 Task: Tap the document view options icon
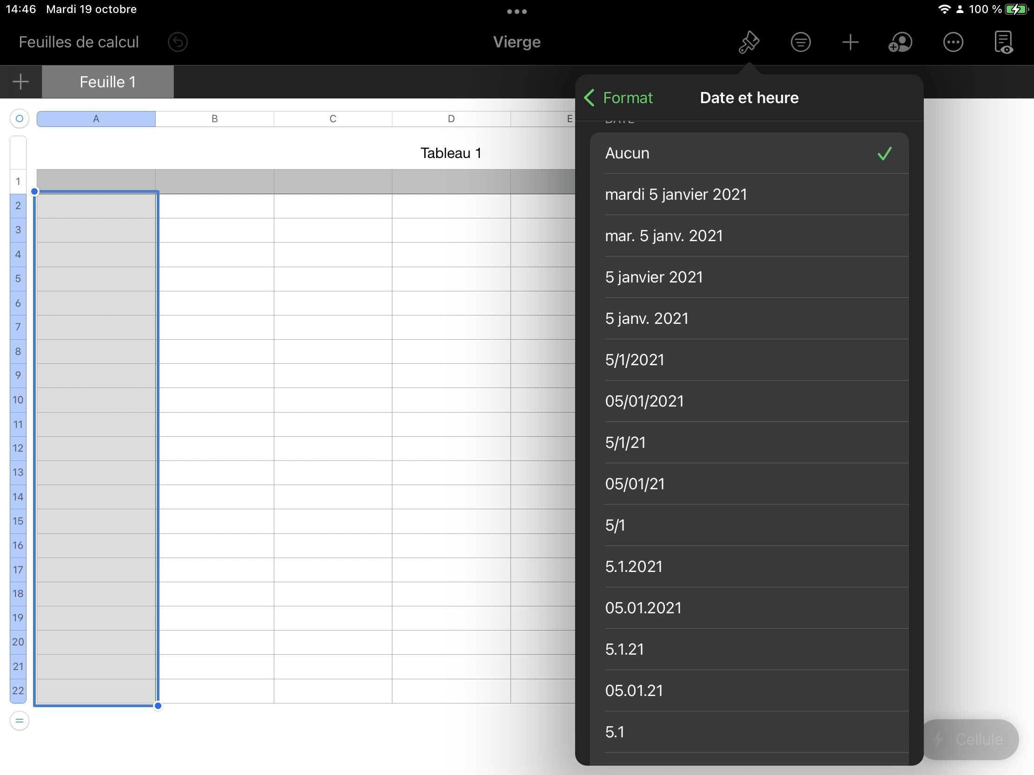1003,42
